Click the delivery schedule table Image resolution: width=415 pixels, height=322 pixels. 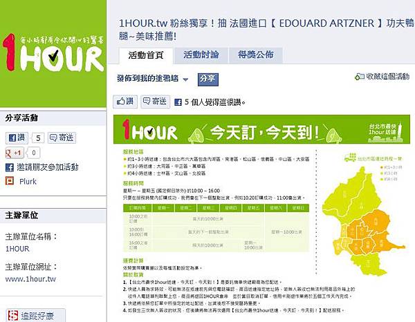click(216, 228)
